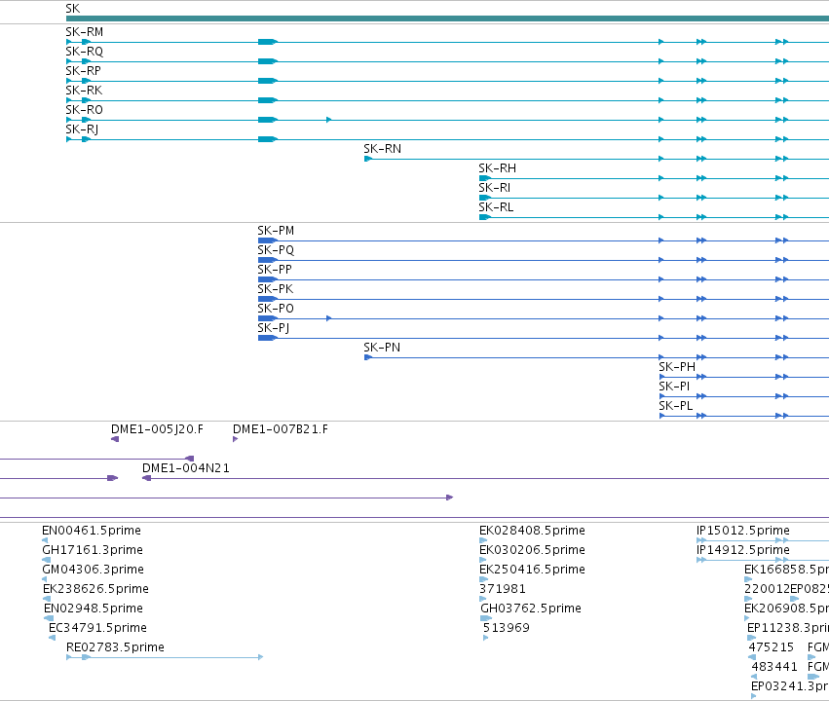This screenshot has width=829, height=701.
Task: Click the RE02783.5prime alignment line
Action: [165, 658]
